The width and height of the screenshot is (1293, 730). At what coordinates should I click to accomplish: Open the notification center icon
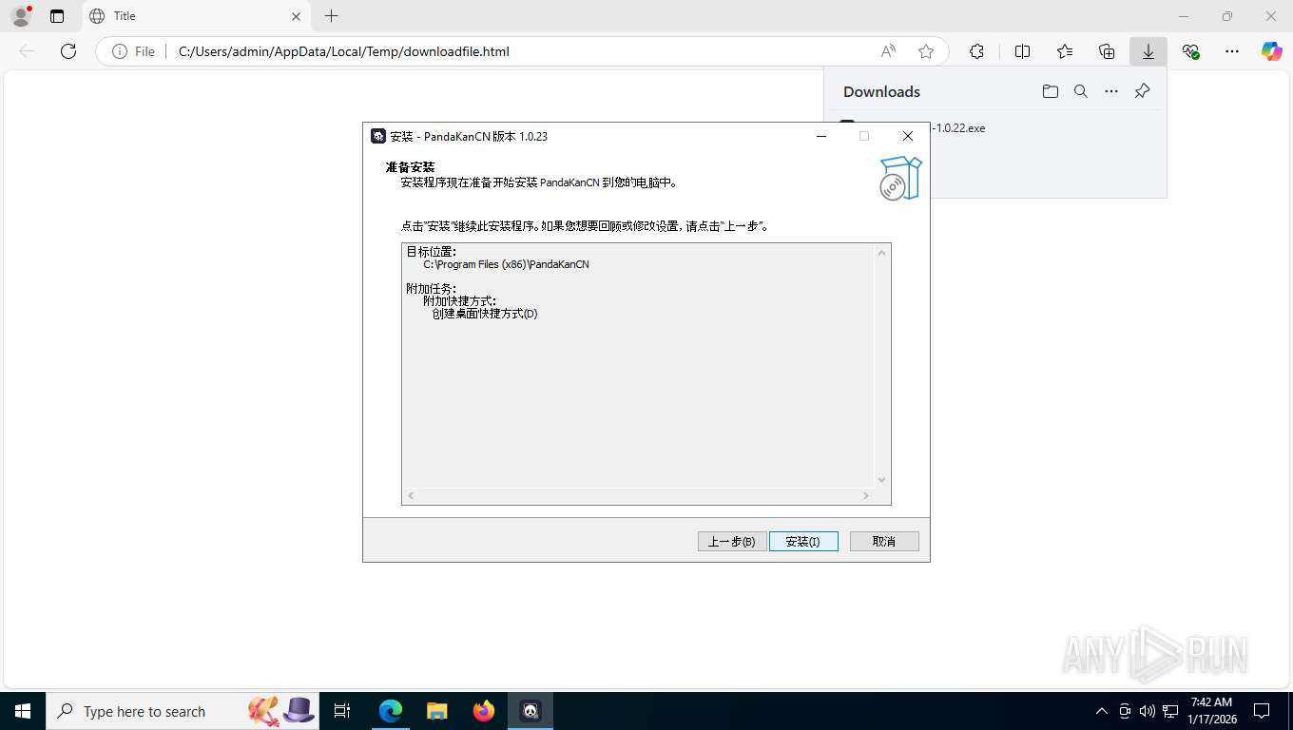1262,711
